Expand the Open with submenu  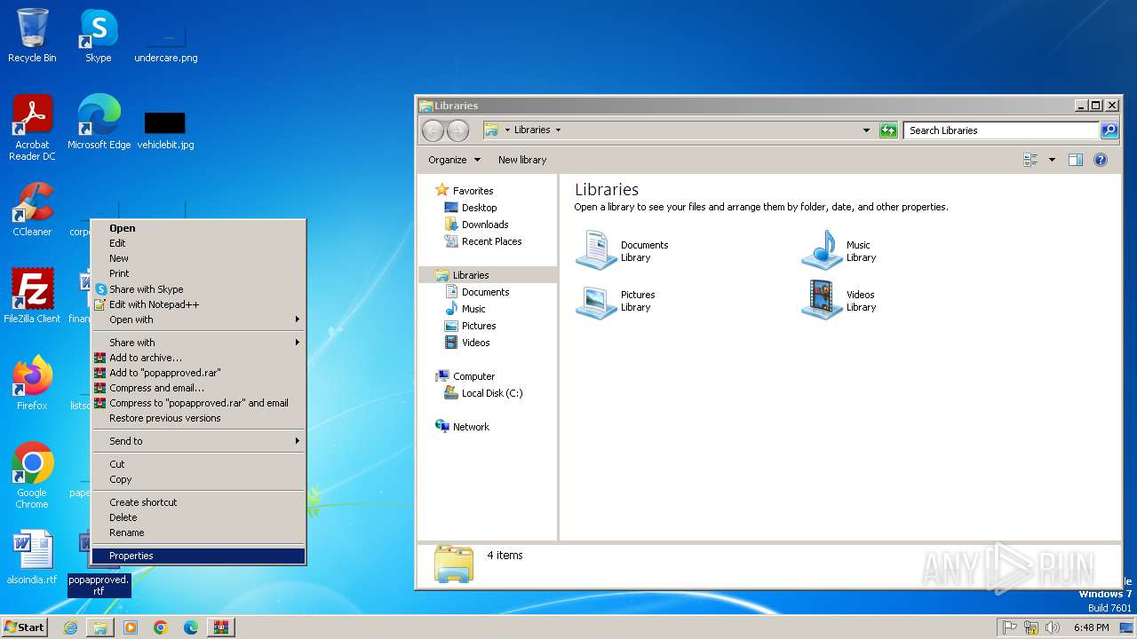[199, 319]
